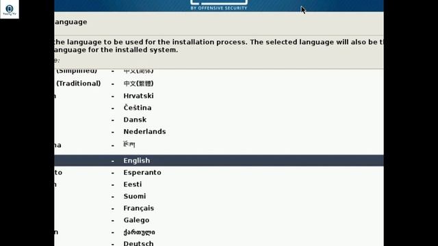Choose Dansk from the language list
This screenshot has width=438, height=246.
[x=219, y=120]
